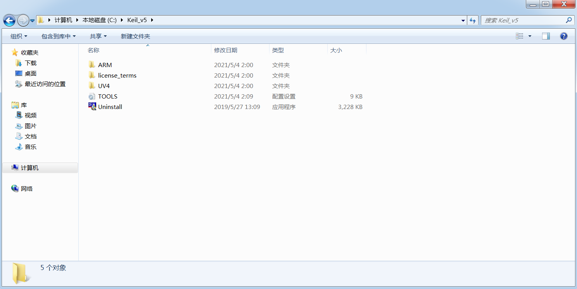Expand the arrow after Keil_v5 breadcrumb
Screen dimensions: 577x289
tap(152, 20)
